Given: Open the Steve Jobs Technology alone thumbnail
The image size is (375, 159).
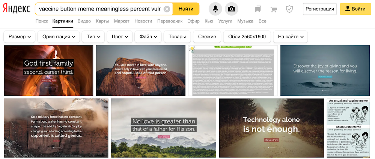Looking at the screenshot, I should 271,128.
